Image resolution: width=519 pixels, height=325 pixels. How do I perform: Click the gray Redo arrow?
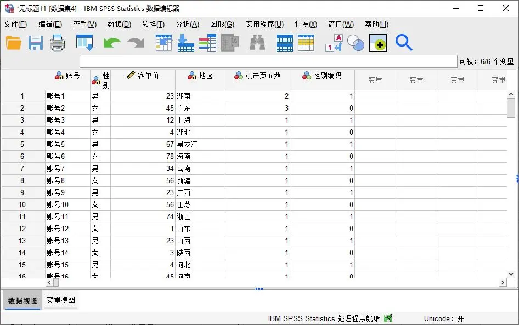tap(136, 43)
